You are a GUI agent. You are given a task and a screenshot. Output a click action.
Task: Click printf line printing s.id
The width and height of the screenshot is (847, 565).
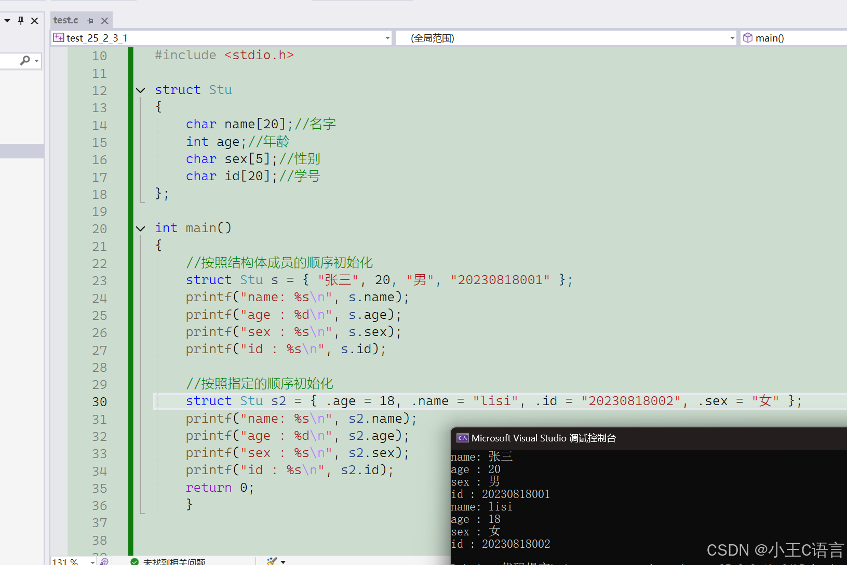click(286, 349)
